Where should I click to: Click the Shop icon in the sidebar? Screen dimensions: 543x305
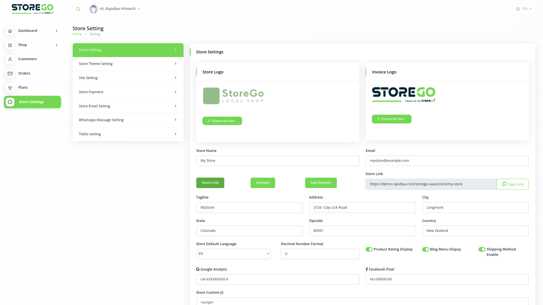point(10,45)
